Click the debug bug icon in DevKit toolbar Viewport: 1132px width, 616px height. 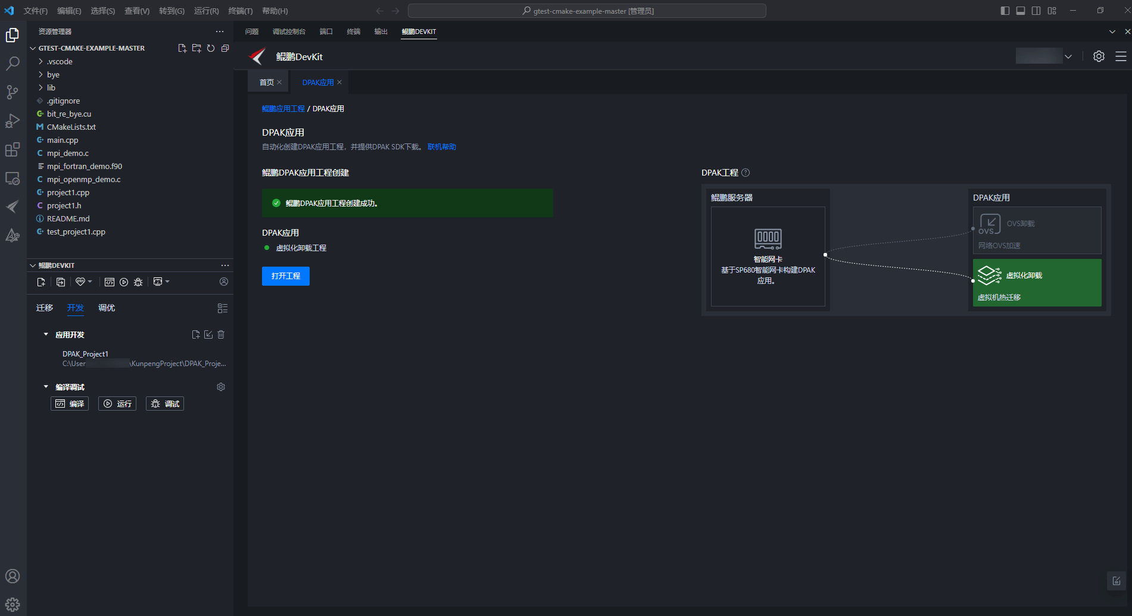138,282
